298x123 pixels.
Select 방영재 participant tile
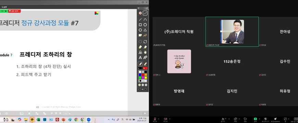point(179,91)
